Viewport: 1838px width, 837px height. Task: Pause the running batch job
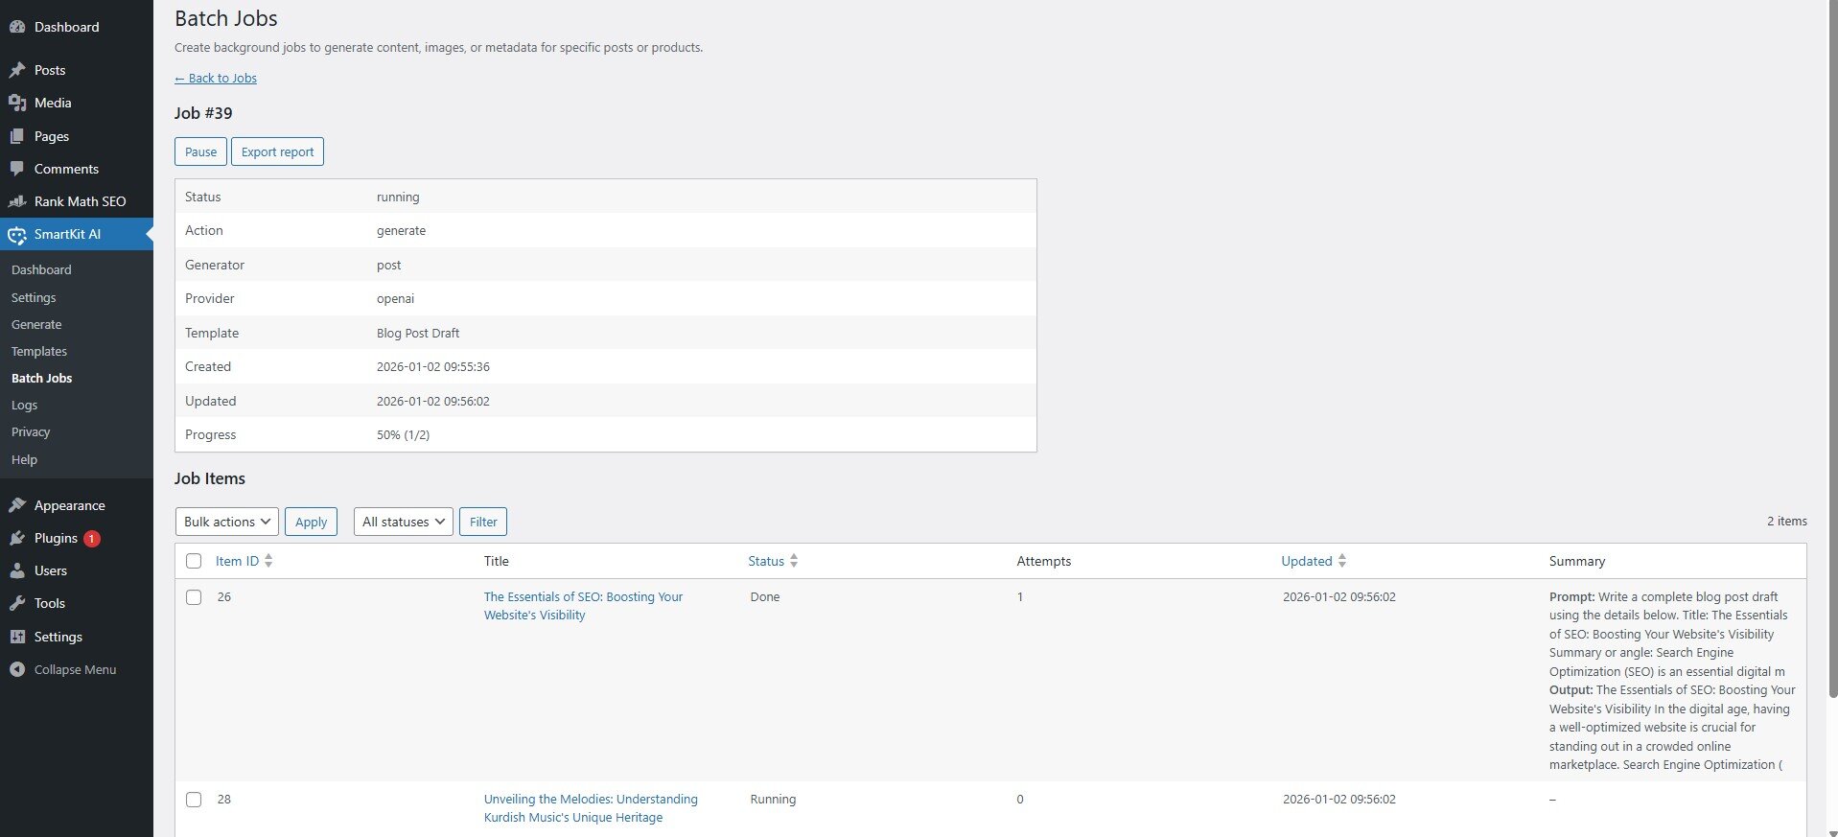click(x=200, y=151)
